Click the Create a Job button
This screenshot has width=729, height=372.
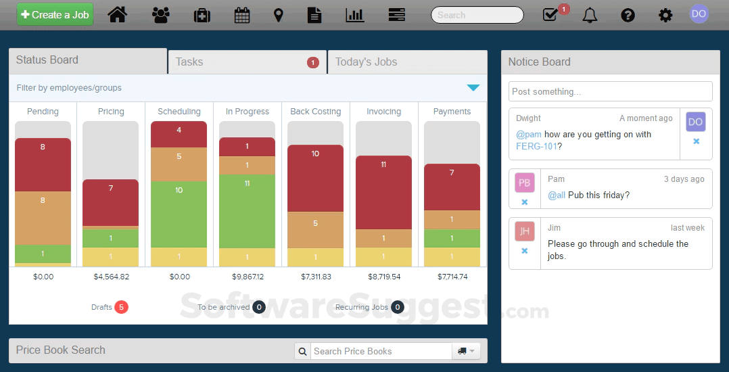[x=55, y=15]
